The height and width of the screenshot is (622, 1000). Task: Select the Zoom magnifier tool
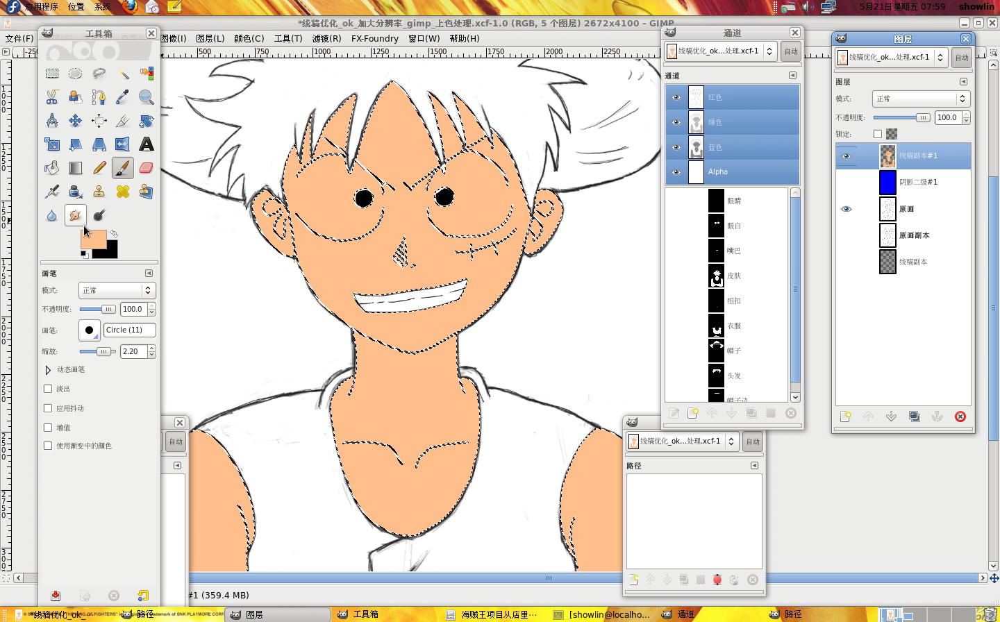147,97
